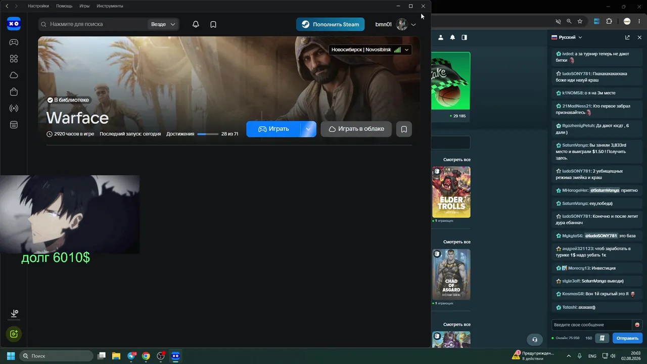This screenshot has height=364, width=647.
Task: Expand the play options arrow next to Играть
Action: [x=308, y=129]
